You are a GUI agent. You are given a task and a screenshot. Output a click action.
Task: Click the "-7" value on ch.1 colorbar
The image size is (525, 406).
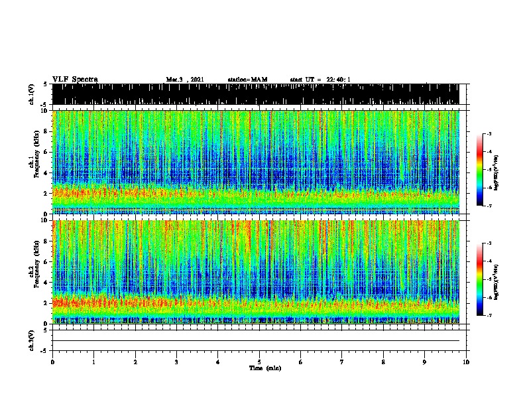[489, 206]
